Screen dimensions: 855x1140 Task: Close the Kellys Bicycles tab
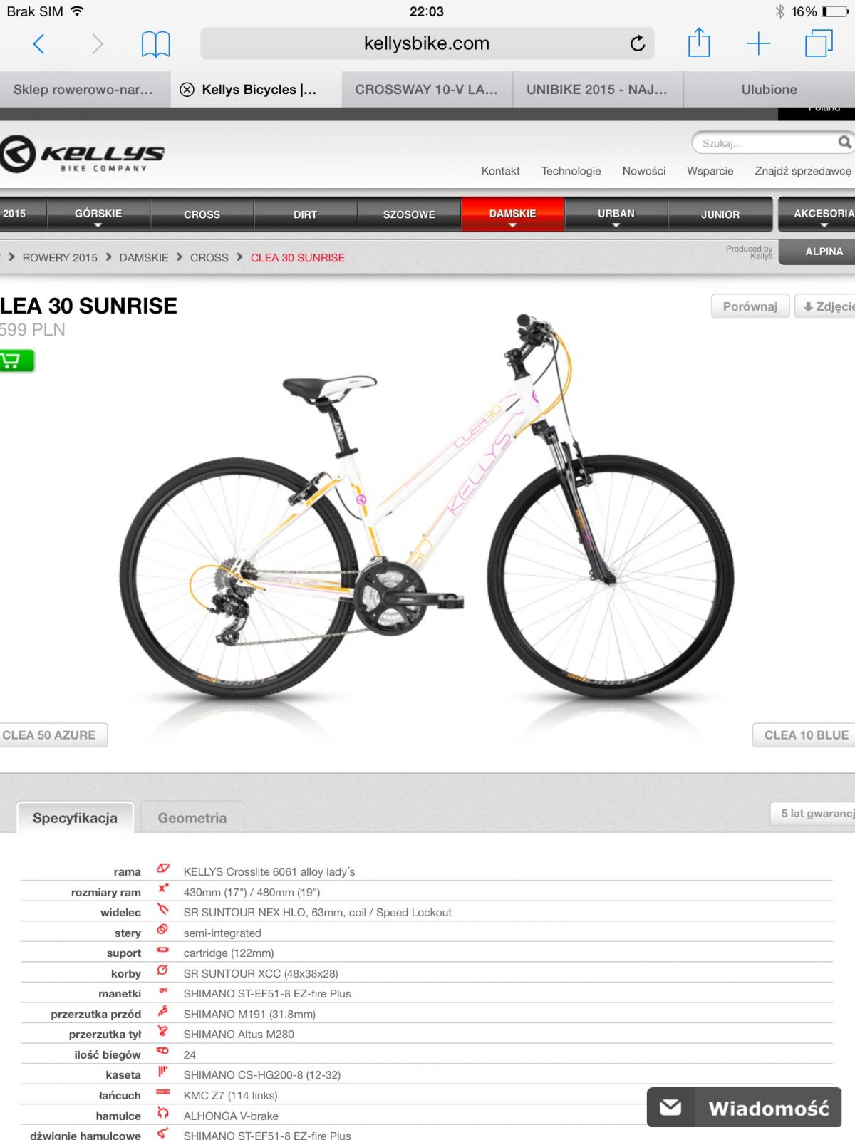(x=187, y=90)
